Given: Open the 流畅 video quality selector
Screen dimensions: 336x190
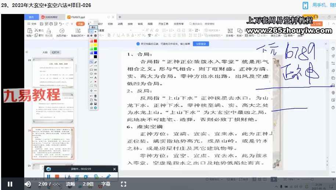Looking at the screenshot, I should (71, 184).
